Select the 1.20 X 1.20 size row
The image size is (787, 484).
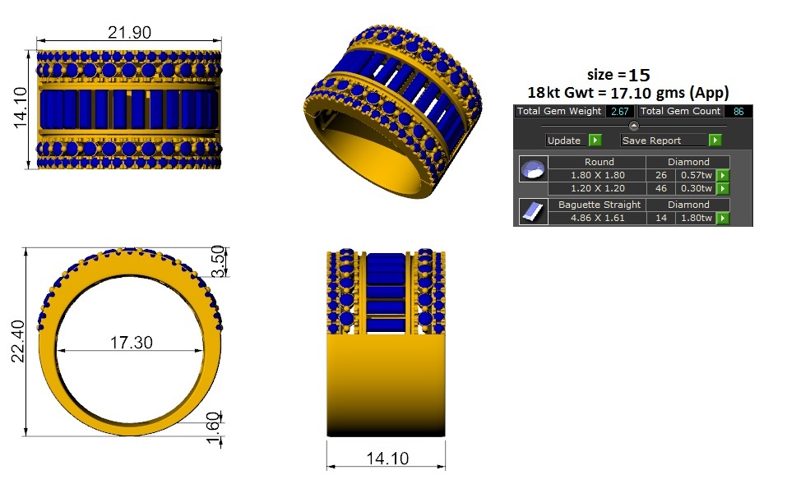click(x=638, y=188)
